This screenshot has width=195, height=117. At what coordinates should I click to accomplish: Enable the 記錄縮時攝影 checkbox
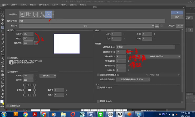click(8, 106)
